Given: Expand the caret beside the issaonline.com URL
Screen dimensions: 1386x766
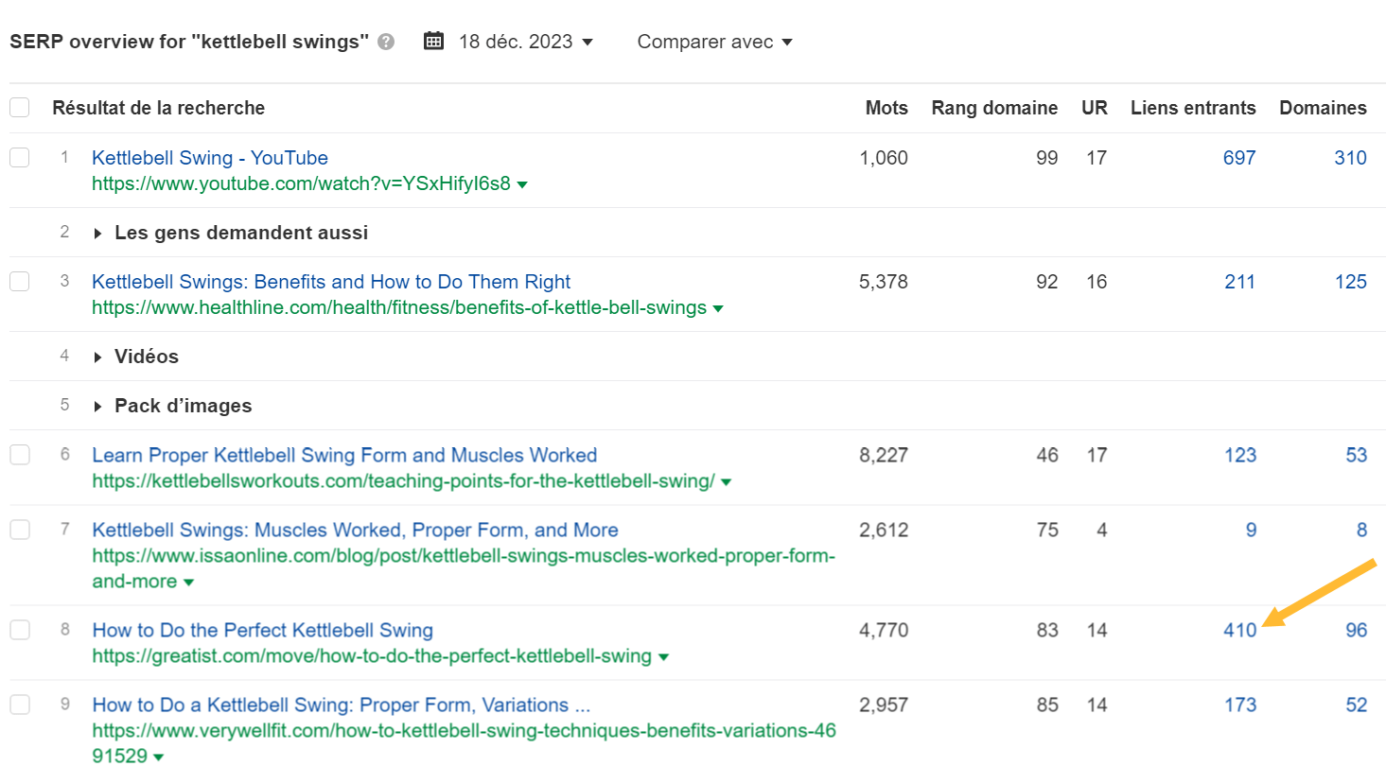Looking at the screenshot, I should [190, 581].
